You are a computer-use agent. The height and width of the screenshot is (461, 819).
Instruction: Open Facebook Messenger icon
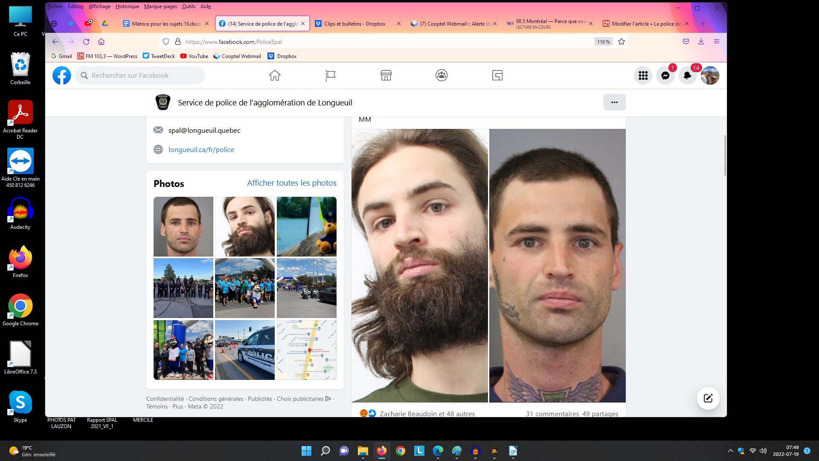[665, 76]
